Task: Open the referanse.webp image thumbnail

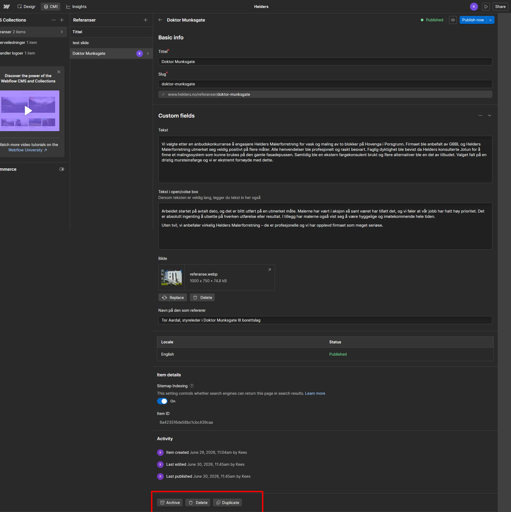Action: click(171, 277)
